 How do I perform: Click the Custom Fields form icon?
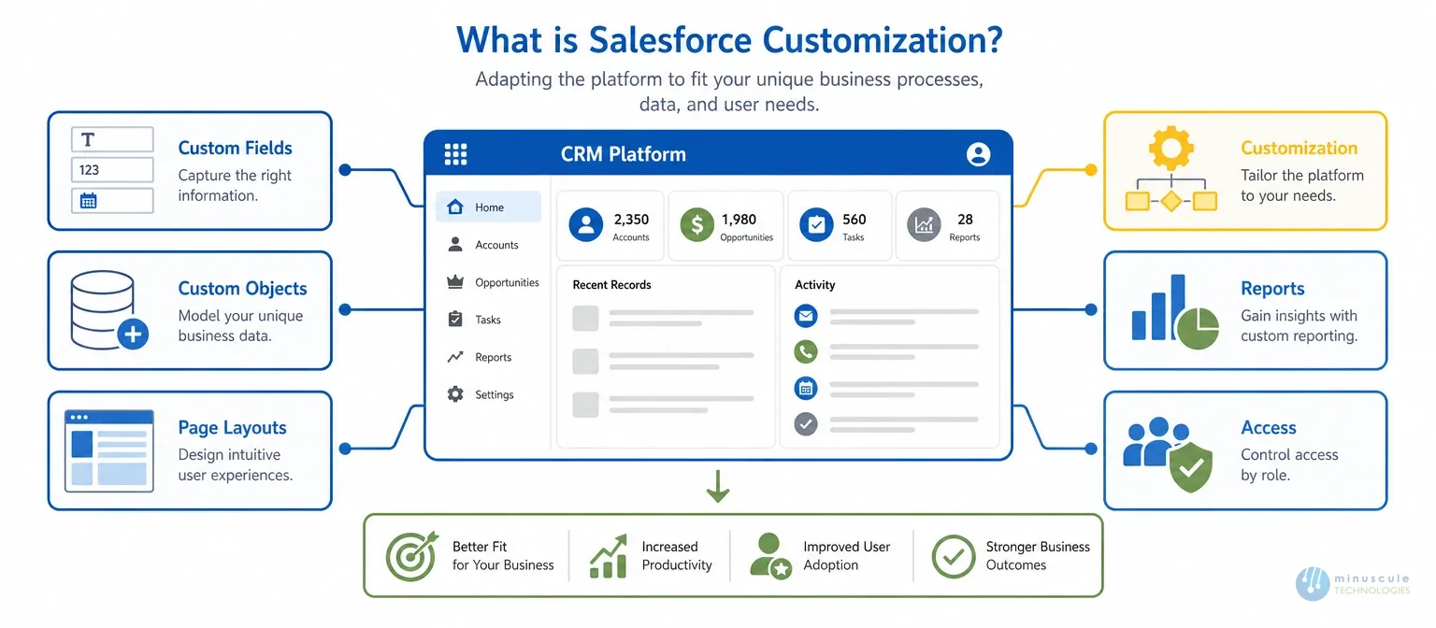coord(112,170)
